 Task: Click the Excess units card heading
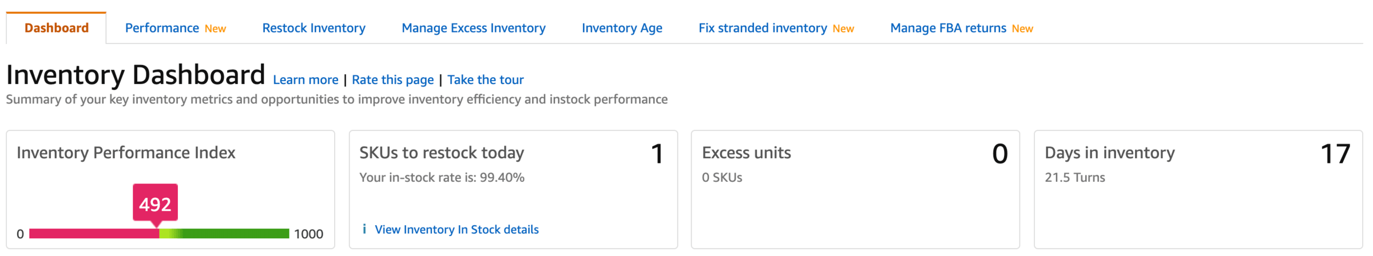pos(746,153)
